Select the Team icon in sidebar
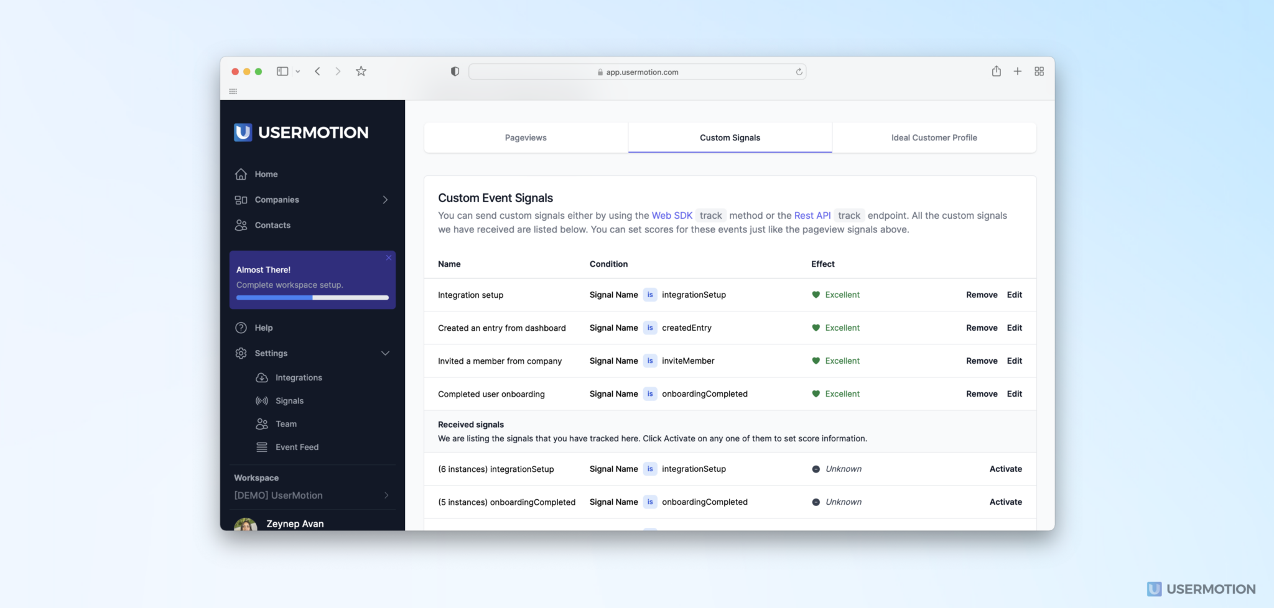 [x=261, y=423]
